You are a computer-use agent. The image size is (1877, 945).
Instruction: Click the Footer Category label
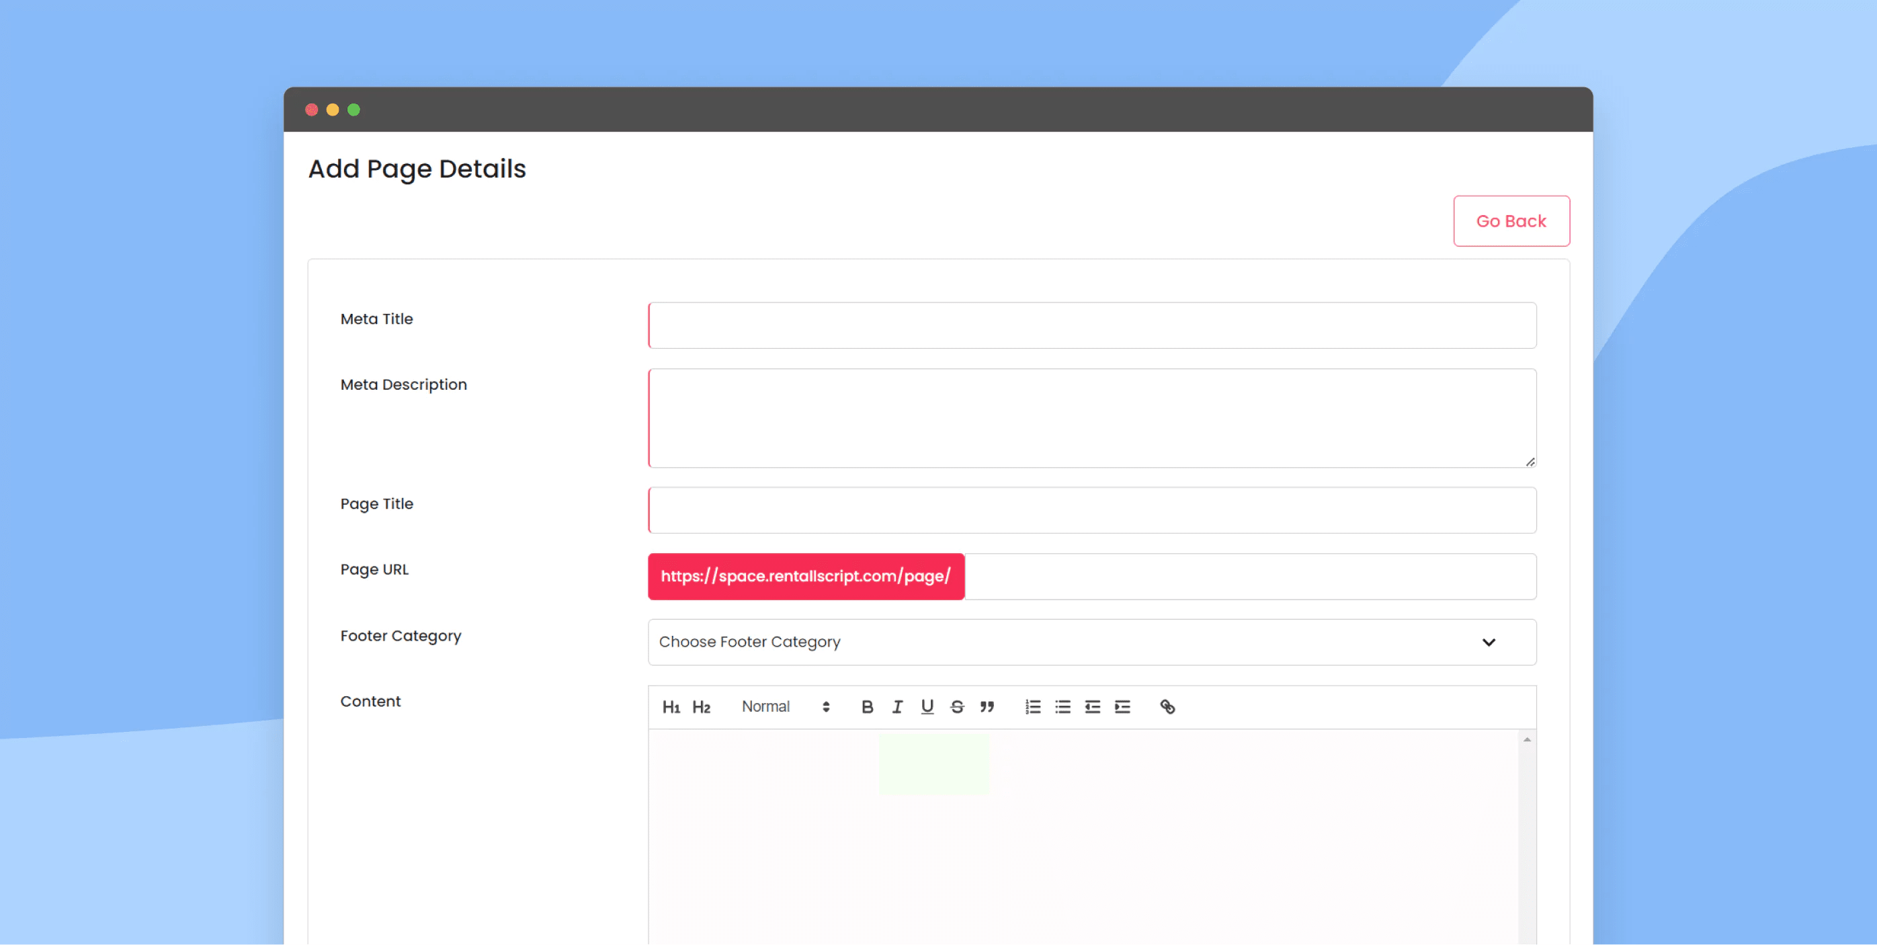(401, 636)
